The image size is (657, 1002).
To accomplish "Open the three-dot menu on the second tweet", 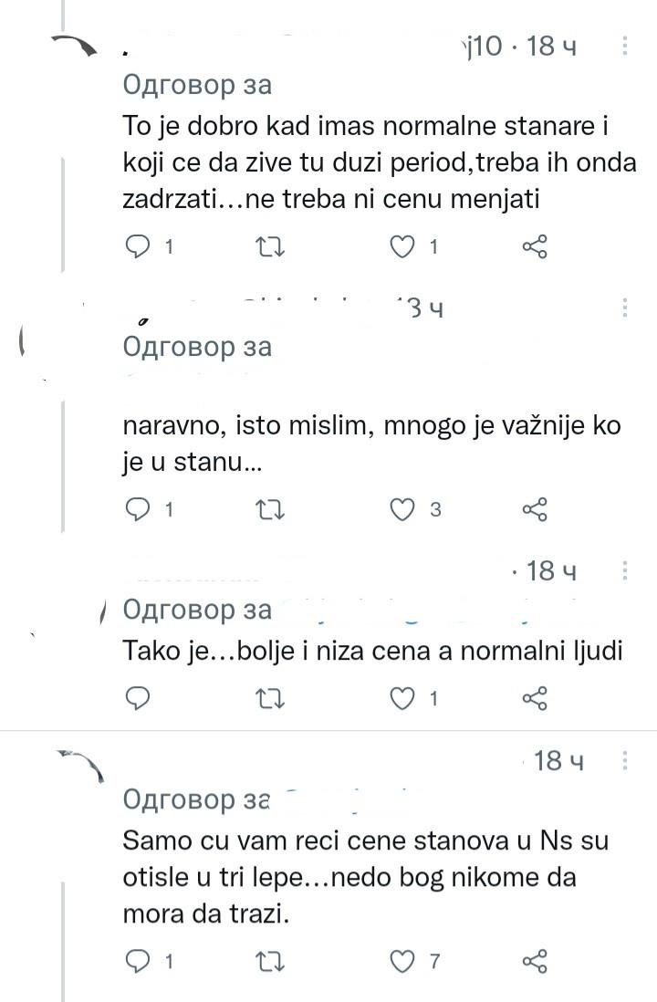I will 624,308.
